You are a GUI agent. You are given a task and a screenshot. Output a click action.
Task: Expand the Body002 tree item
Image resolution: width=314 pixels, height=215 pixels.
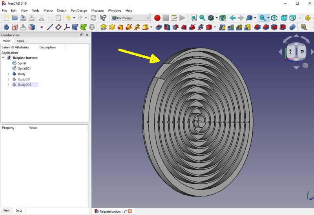(8, 85)
